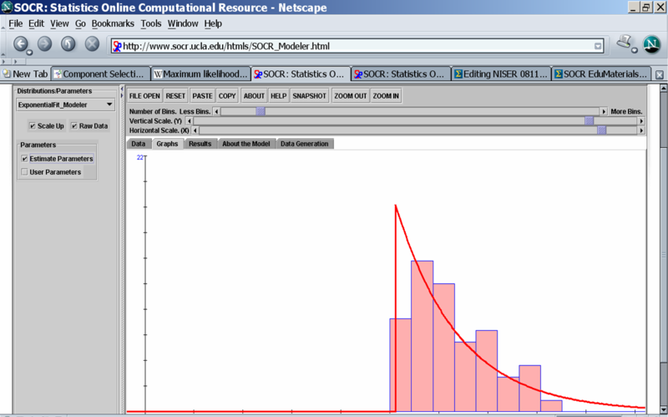Click the RESET button
668x417 pixels.
[x=175, y=96]
